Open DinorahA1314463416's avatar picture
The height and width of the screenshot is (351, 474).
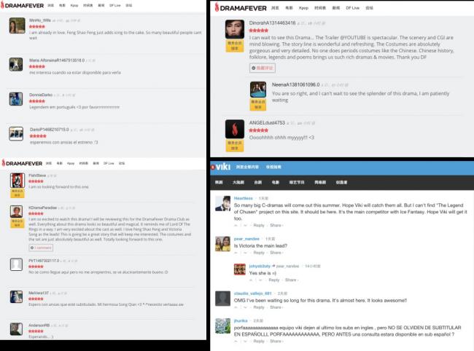[x=235, y=30]
